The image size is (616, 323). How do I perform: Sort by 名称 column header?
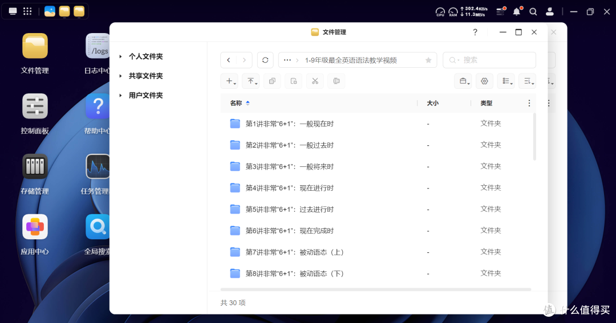236,103
